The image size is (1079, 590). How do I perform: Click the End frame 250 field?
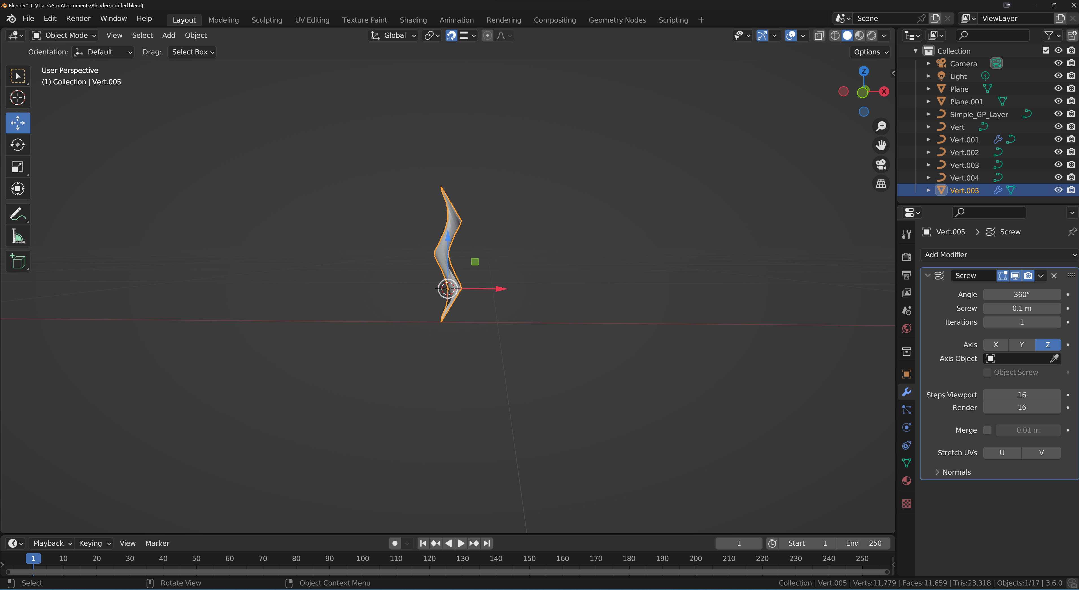[x=863, y=543]
